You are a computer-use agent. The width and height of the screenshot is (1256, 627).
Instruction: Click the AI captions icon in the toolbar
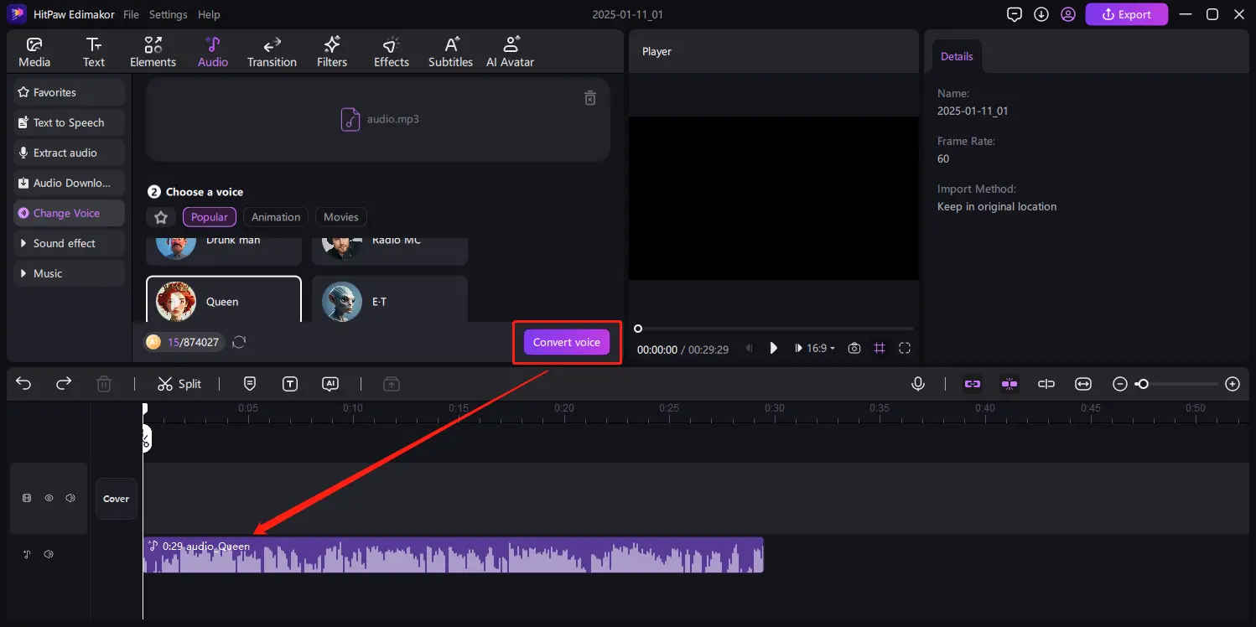click(330, 383)
